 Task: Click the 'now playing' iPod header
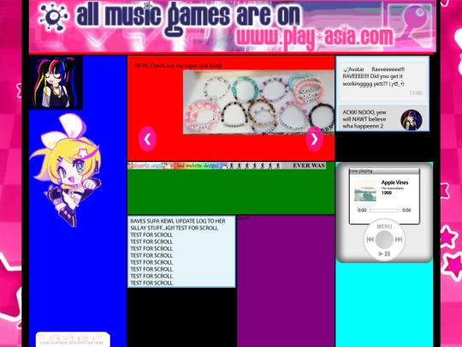[384, 171]
